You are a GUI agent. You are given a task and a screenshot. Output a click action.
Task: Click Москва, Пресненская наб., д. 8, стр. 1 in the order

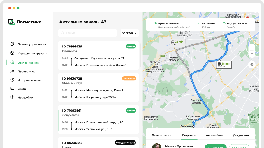(100, 65)
